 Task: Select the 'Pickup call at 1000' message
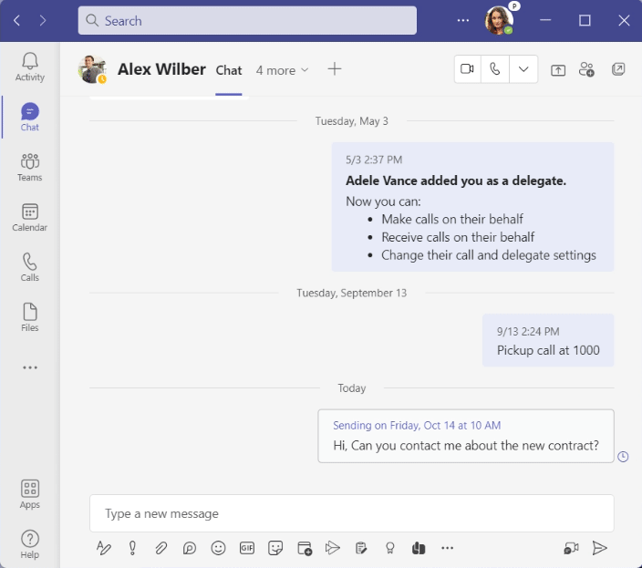548,340
